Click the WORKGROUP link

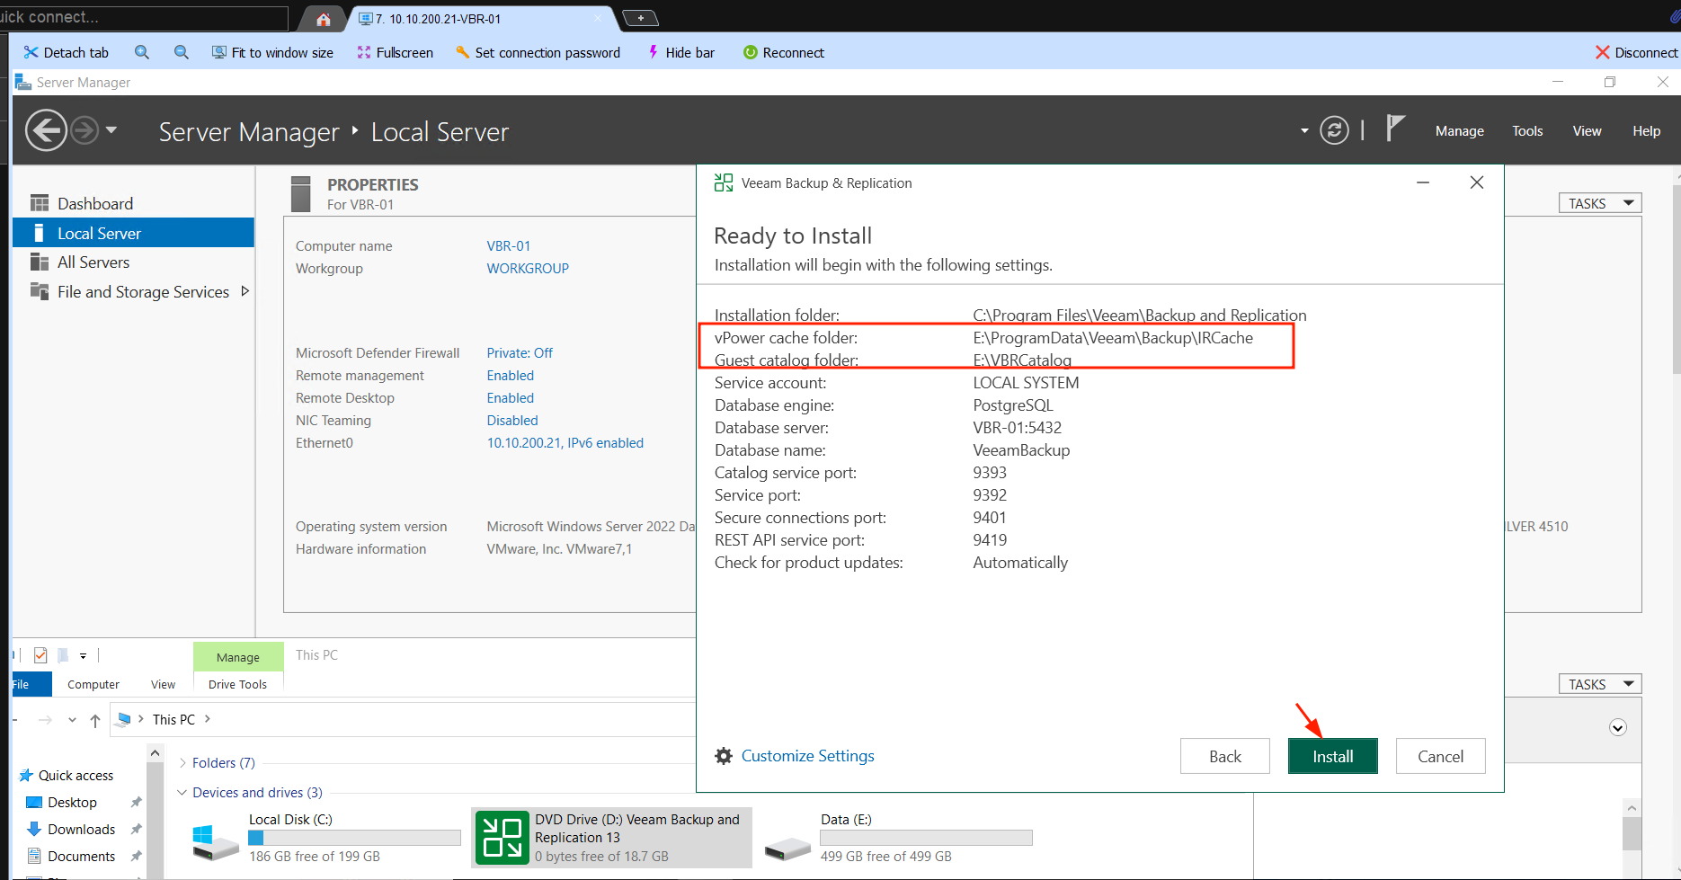(528, 269)
